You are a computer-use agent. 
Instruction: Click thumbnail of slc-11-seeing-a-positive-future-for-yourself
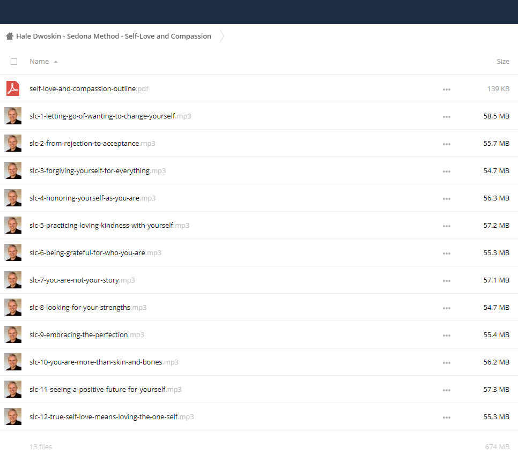point(13,390)
